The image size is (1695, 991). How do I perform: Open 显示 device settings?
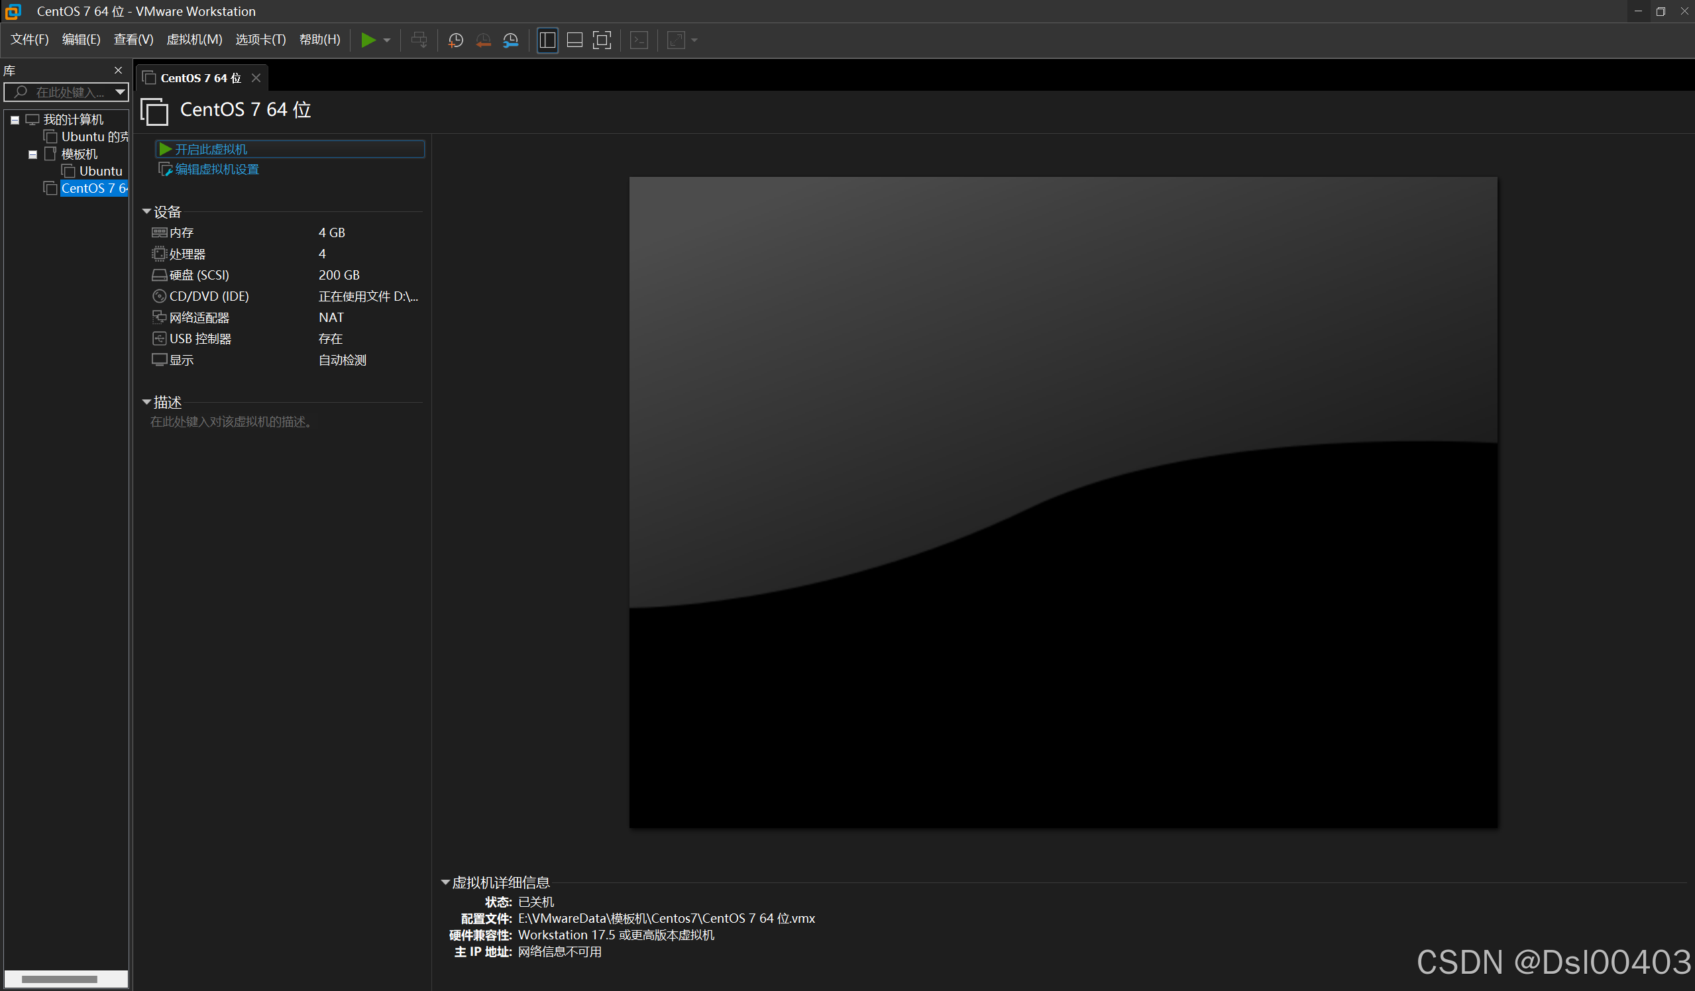182,360
